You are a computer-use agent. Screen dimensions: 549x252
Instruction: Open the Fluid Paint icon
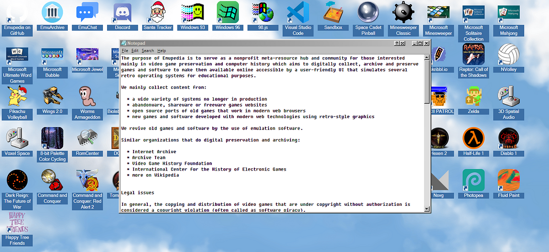[509, 184]
